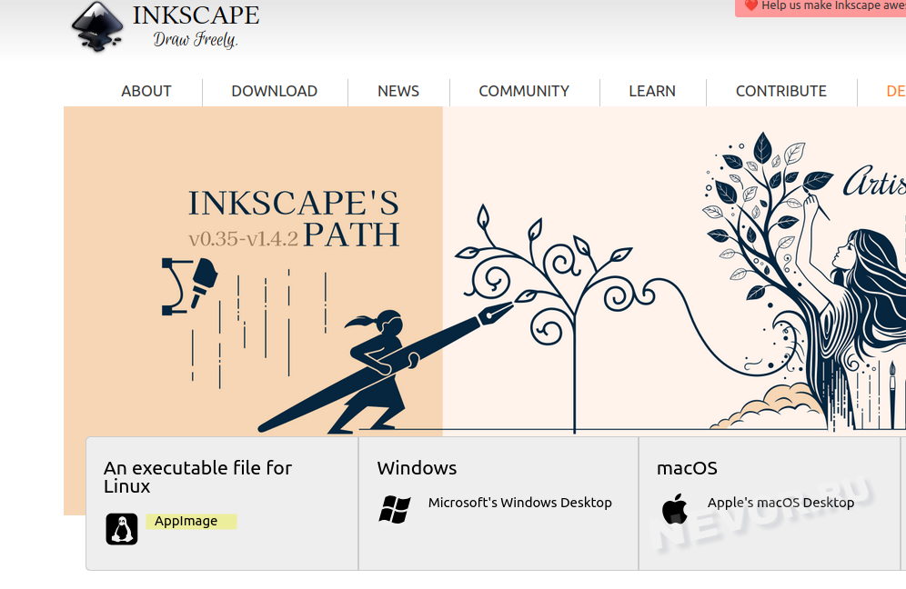Open the DOWNLOAD menu
Image resolution: width=906 pixels, height=589 pixels.
coord(275,91)
